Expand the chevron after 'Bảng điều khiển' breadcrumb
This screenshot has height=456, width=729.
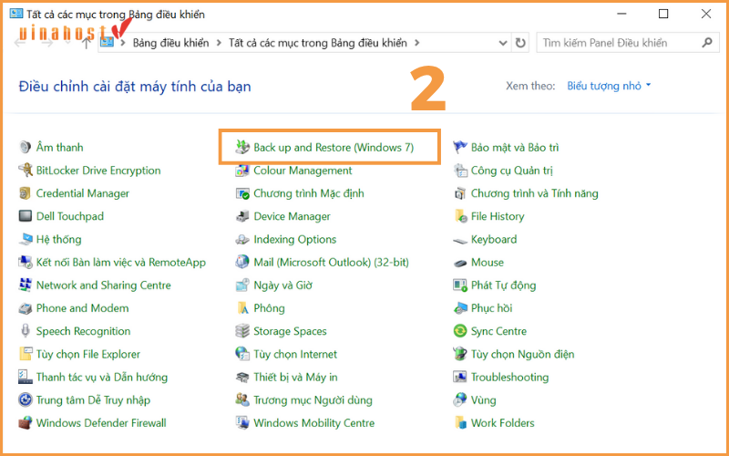217,43
